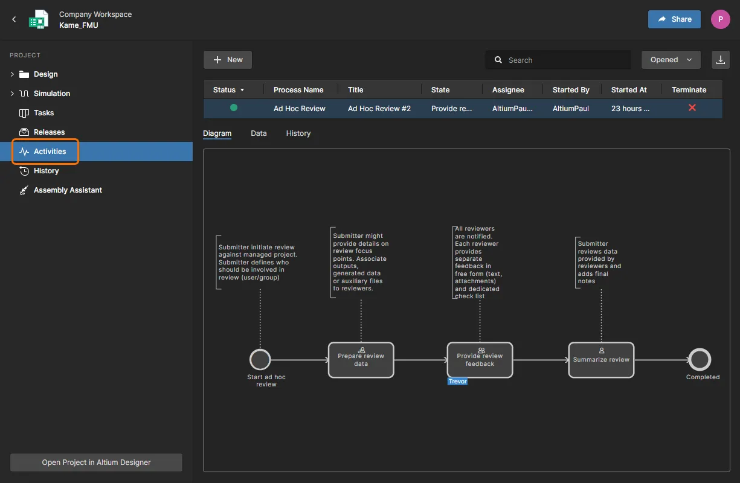Image resolution: width=740 pixels, height=483 pixels.
Task: Switch to the Data tab
Action: click(x=259, y=133)
